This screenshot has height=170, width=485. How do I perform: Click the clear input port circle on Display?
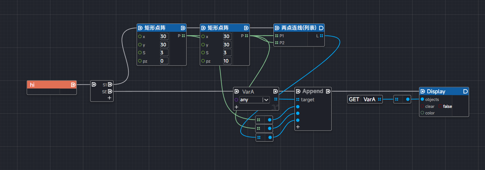pos(422,106)
